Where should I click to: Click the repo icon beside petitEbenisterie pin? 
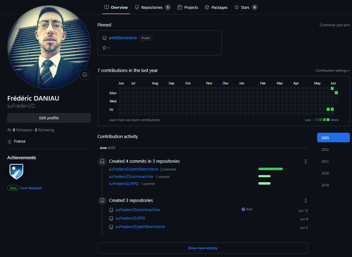pyautogui.click(x=104, y=38)
